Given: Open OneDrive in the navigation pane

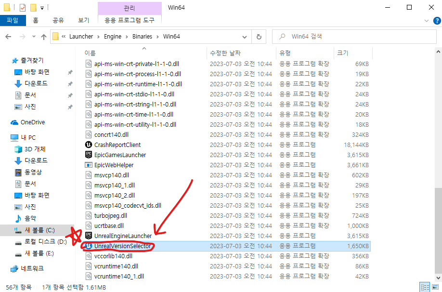Looking at the screenshot, I should click(27, 122).
